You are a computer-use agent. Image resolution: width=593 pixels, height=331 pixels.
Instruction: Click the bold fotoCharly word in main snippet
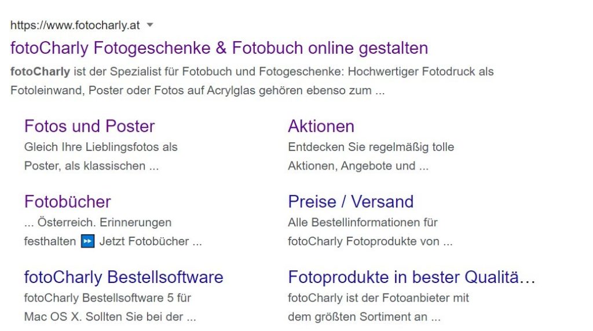pyautogui.click(x=40, y=72)
